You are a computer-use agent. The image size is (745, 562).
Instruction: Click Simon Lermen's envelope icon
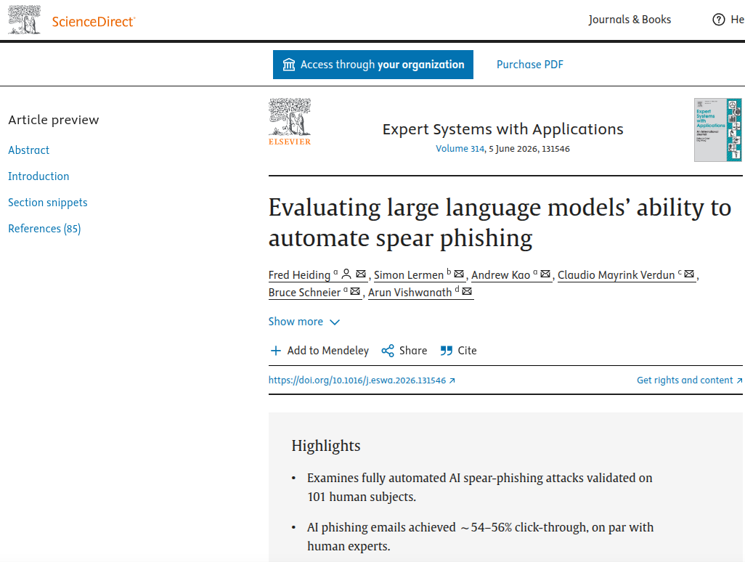click(x=459, y=274)
